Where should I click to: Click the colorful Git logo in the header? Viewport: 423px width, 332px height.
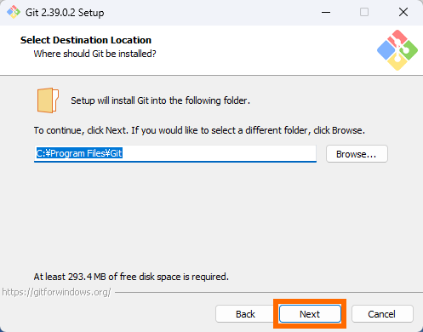(397, 50)
